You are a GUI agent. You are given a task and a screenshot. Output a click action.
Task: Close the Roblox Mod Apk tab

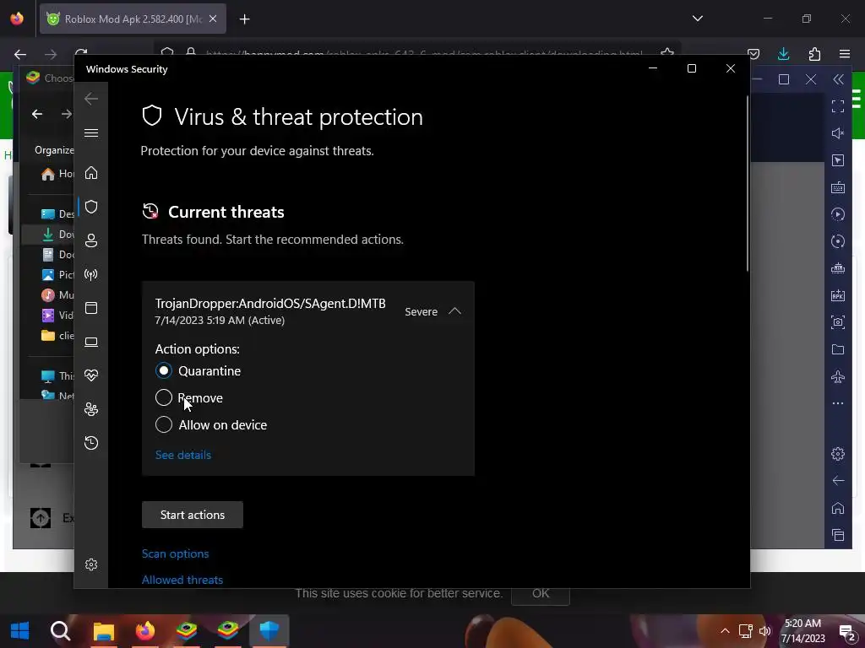coord(213,19)
